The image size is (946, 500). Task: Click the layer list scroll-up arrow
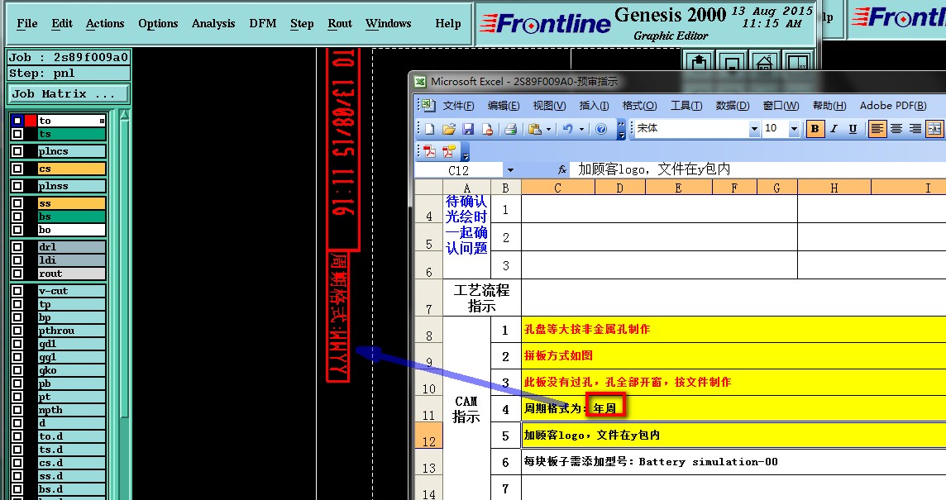click(124, 115)
